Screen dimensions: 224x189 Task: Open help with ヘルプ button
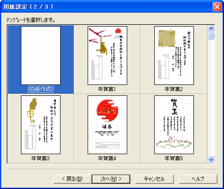pos(198,179)
